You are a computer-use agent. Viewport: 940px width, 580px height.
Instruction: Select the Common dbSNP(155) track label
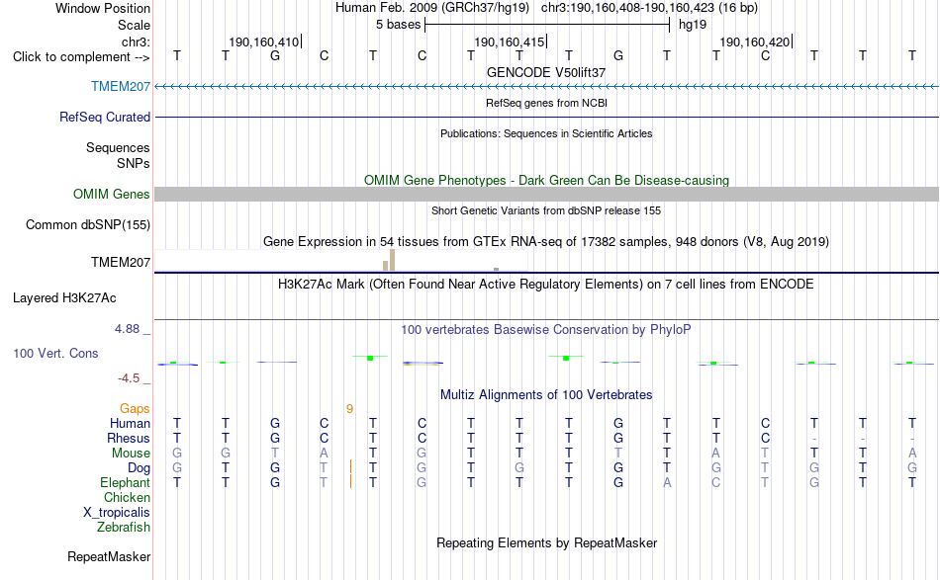88,224
